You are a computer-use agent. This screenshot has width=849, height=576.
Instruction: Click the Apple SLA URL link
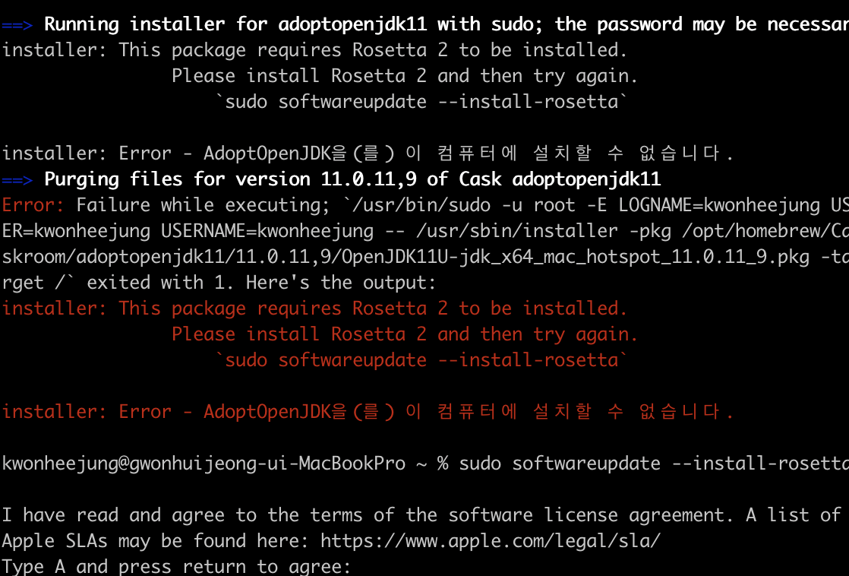pyautogui.click(x=491, y=541)
